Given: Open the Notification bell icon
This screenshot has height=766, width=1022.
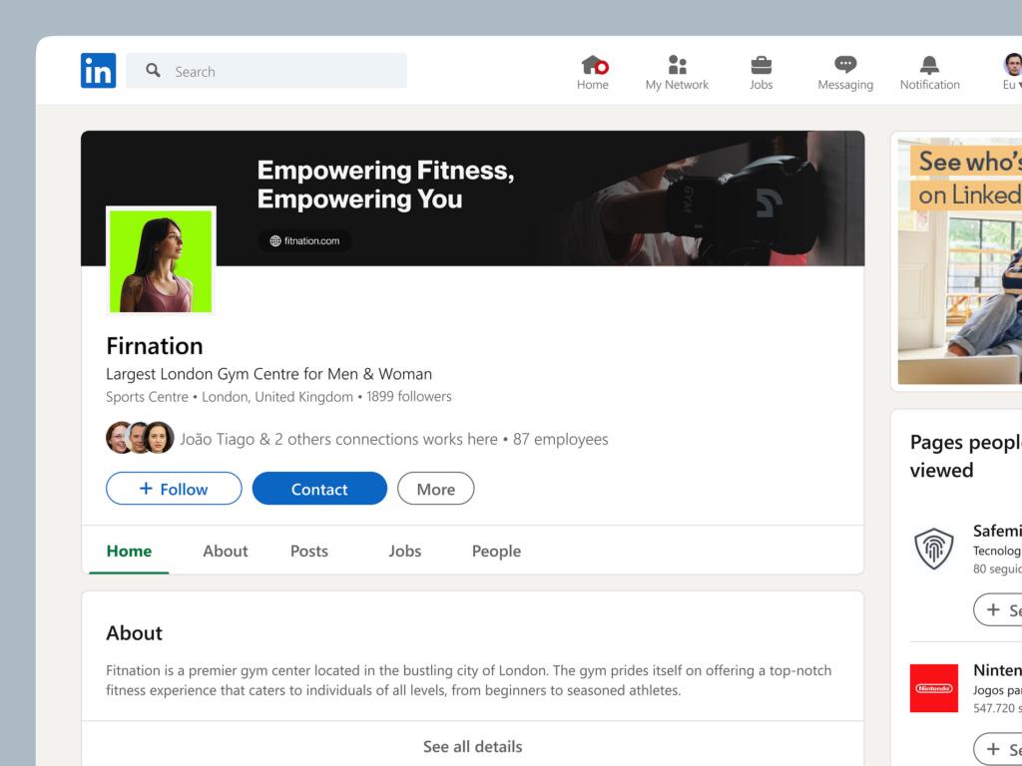Looking at the screenshot, I should coord(929,65).
